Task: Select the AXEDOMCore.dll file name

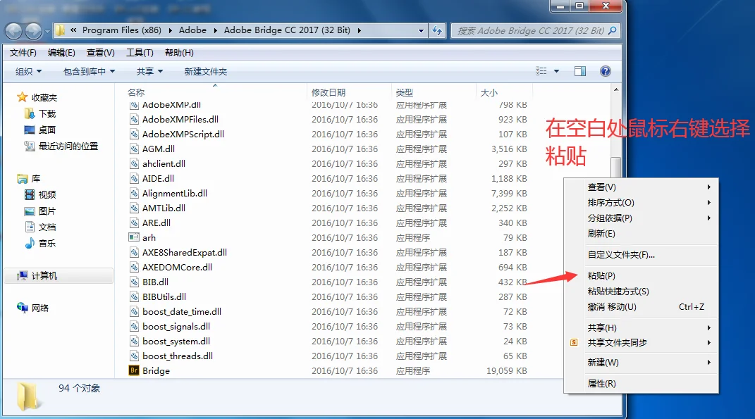Action: click(177, 267)
